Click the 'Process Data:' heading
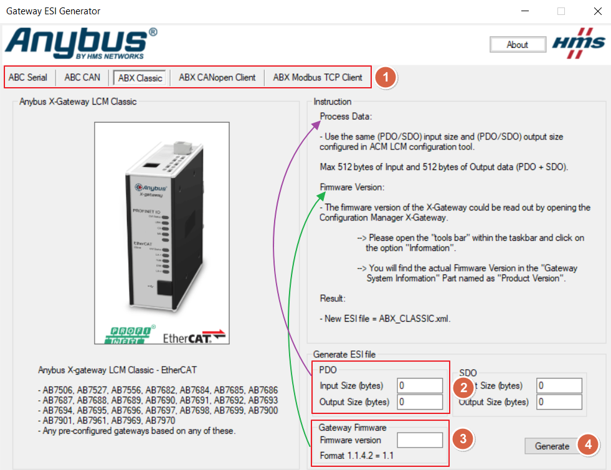 coord(346,116)
